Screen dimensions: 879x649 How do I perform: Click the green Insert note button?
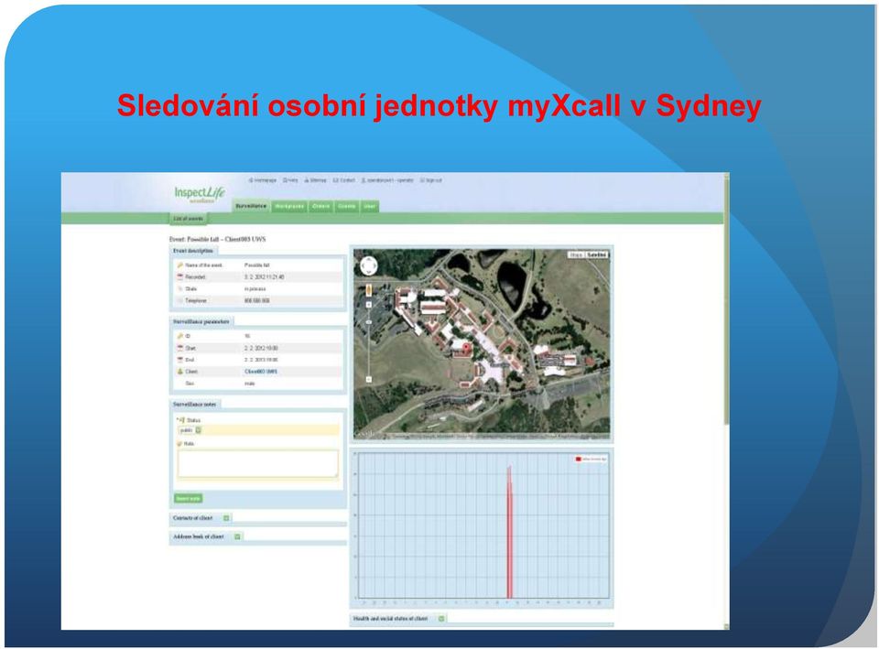pos(189,498)
